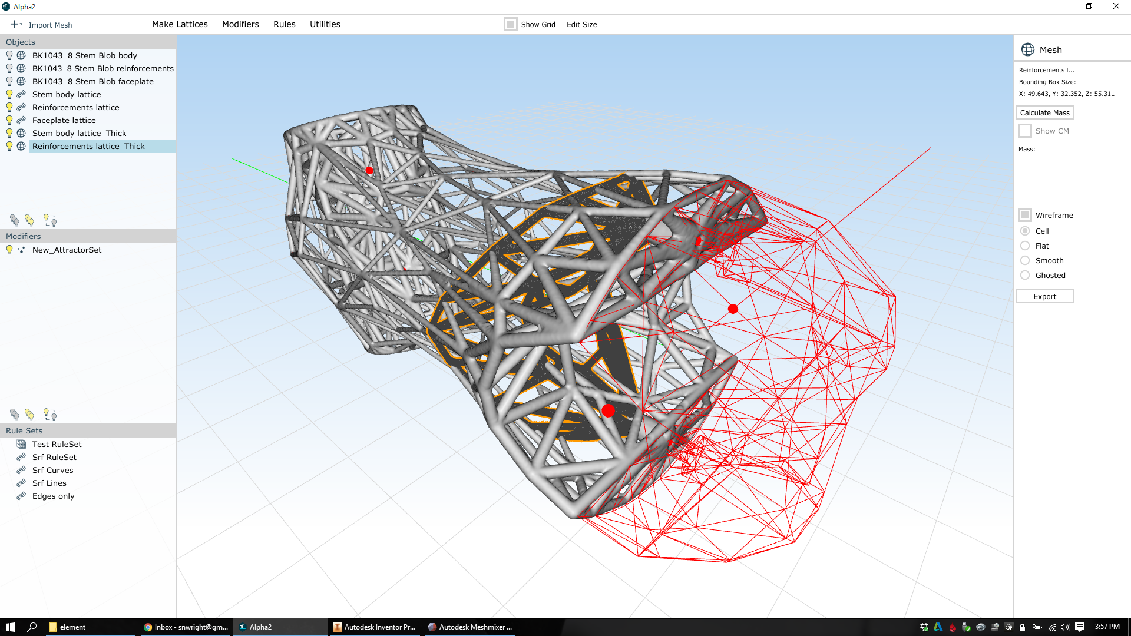Click lattice icon next to Reinforcements lattice

click(21, 107)
